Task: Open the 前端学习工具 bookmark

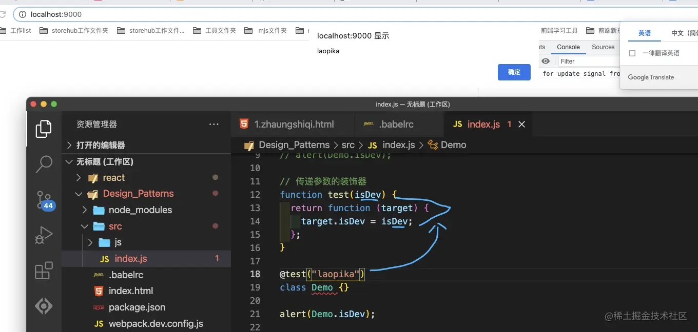Action: (559, 31)
